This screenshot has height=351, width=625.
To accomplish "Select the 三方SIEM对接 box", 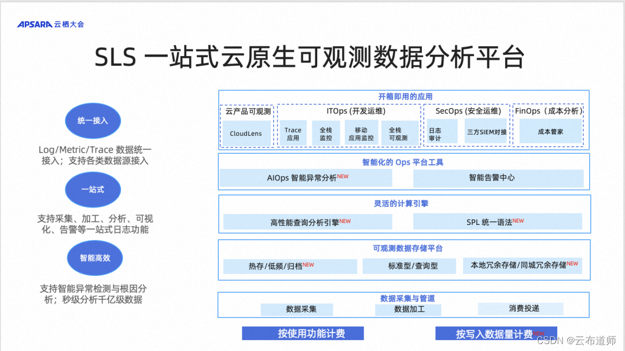I will pyautogui.click(x=487, y=131).
